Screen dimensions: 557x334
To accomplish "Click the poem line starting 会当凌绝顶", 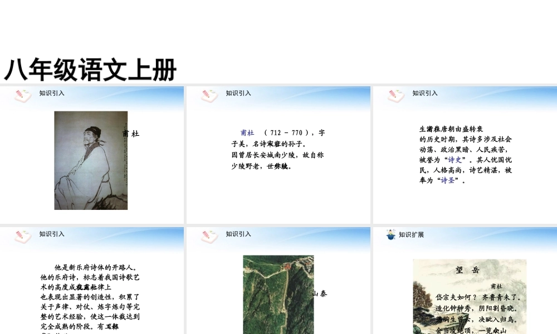I will (x=471, y=331).
